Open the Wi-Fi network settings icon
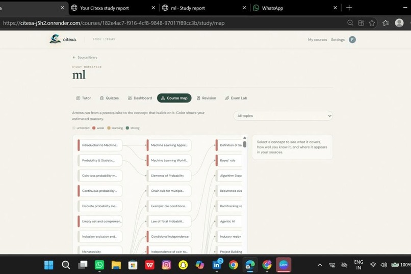The height and width of the screenshot is (274, 411). [373, 265]
